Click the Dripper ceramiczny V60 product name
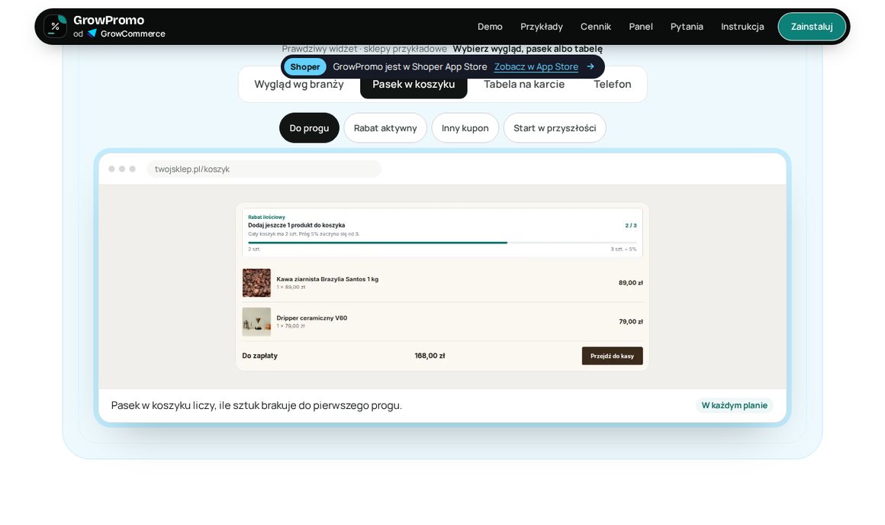This screenshot has width=885, height=525. tap(311, 317)
